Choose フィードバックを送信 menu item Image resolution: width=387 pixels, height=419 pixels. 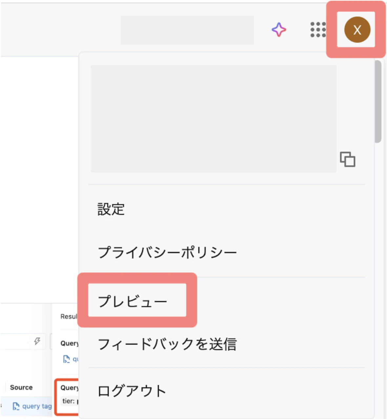(167, 344)
